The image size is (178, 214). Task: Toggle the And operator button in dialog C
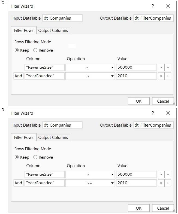point(18,76)
